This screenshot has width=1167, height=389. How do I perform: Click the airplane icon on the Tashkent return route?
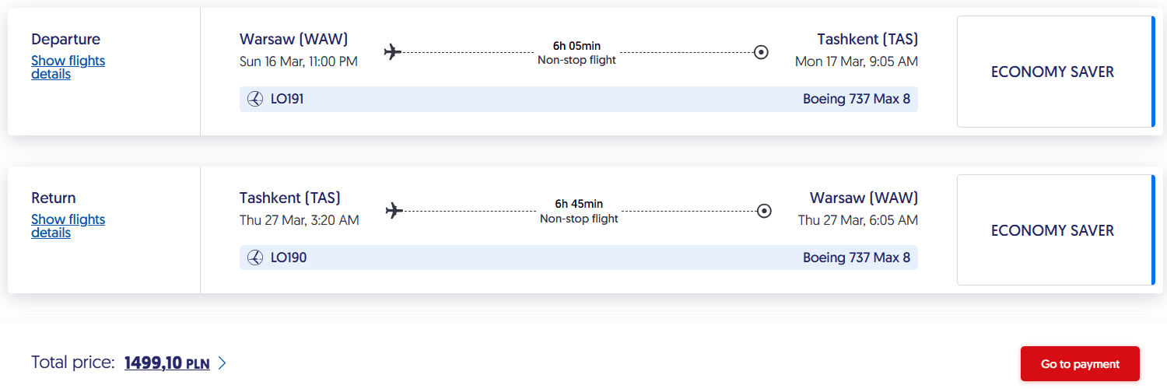coord(394,211)
